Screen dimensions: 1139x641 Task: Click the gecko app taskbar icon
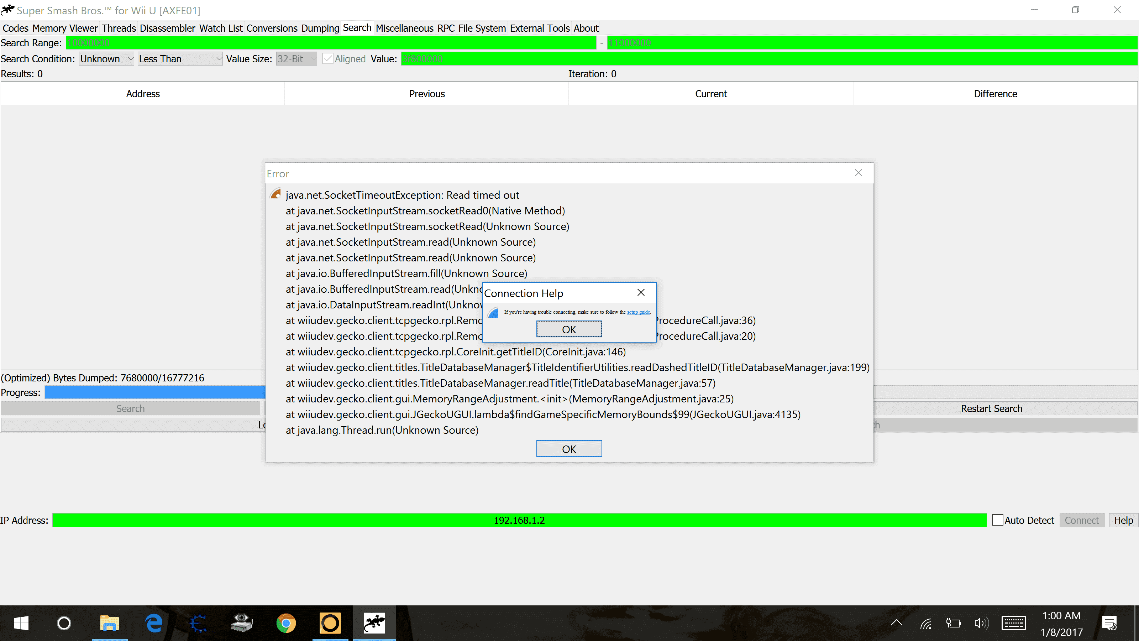pyautogui.click(x=374, y=623)
